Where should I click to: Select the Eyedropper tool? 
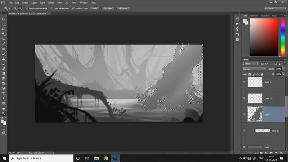click(x=4, y=44)
